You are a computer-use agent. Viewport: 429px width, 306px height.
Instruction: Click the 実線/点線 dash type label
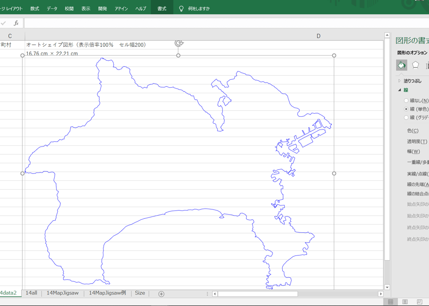(418, 174)
